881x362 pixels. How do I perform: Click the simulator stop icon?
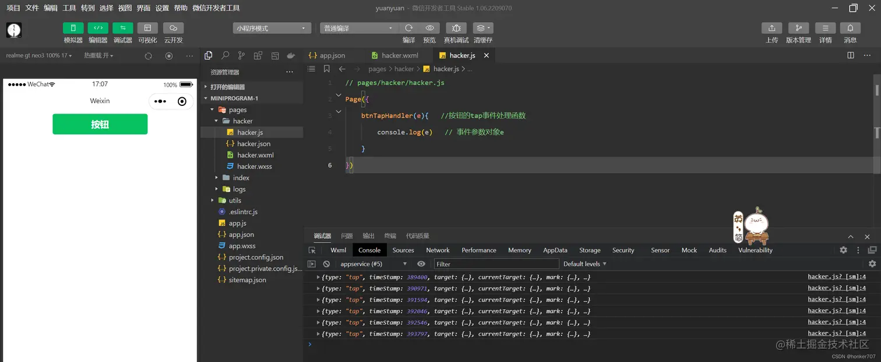click(x=169, y=56)
